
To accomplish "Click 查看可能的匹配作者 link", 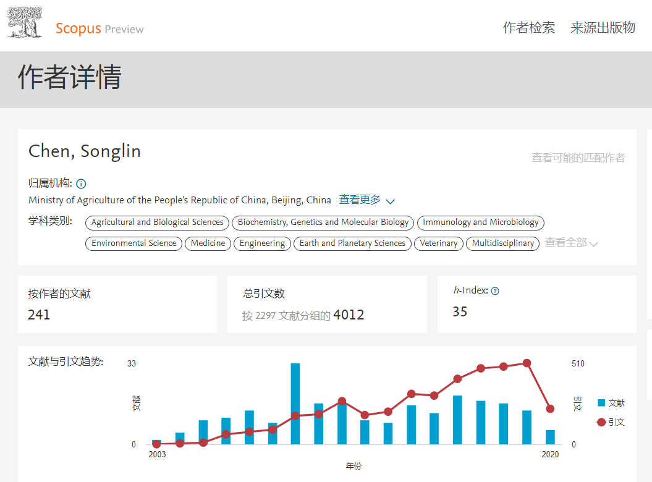I will [578, 158].
